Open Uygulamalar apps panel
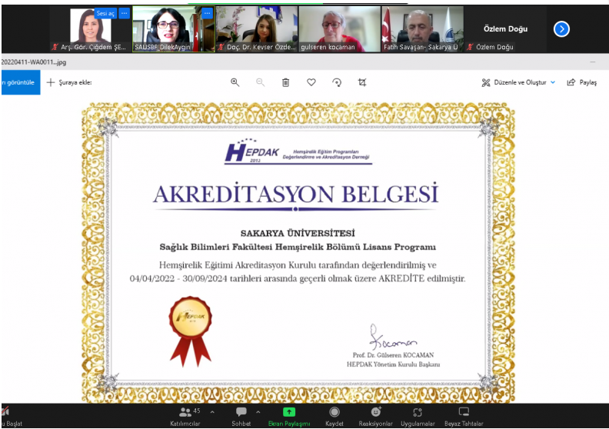Image resolution: width=609 pixels, height=429 pixels. pos(418,416)
